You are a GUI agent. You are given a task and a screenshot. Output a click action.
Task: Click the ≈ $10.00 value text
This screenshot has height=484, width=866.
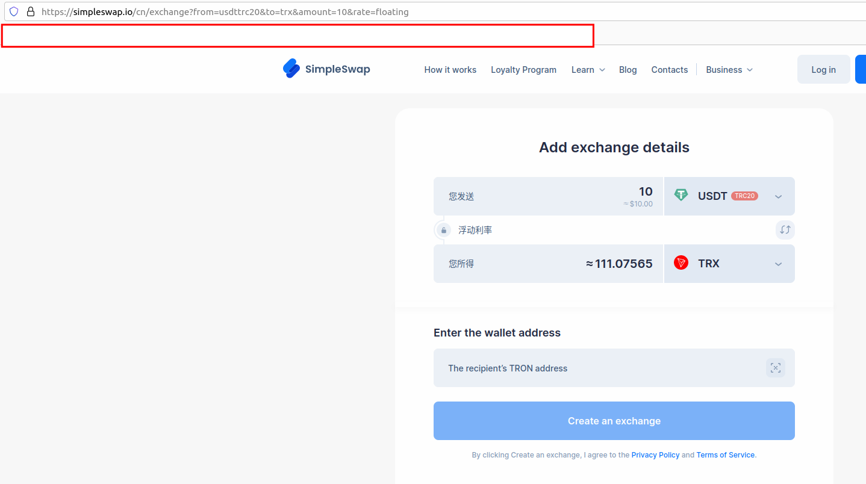click(x=638, y=204)
